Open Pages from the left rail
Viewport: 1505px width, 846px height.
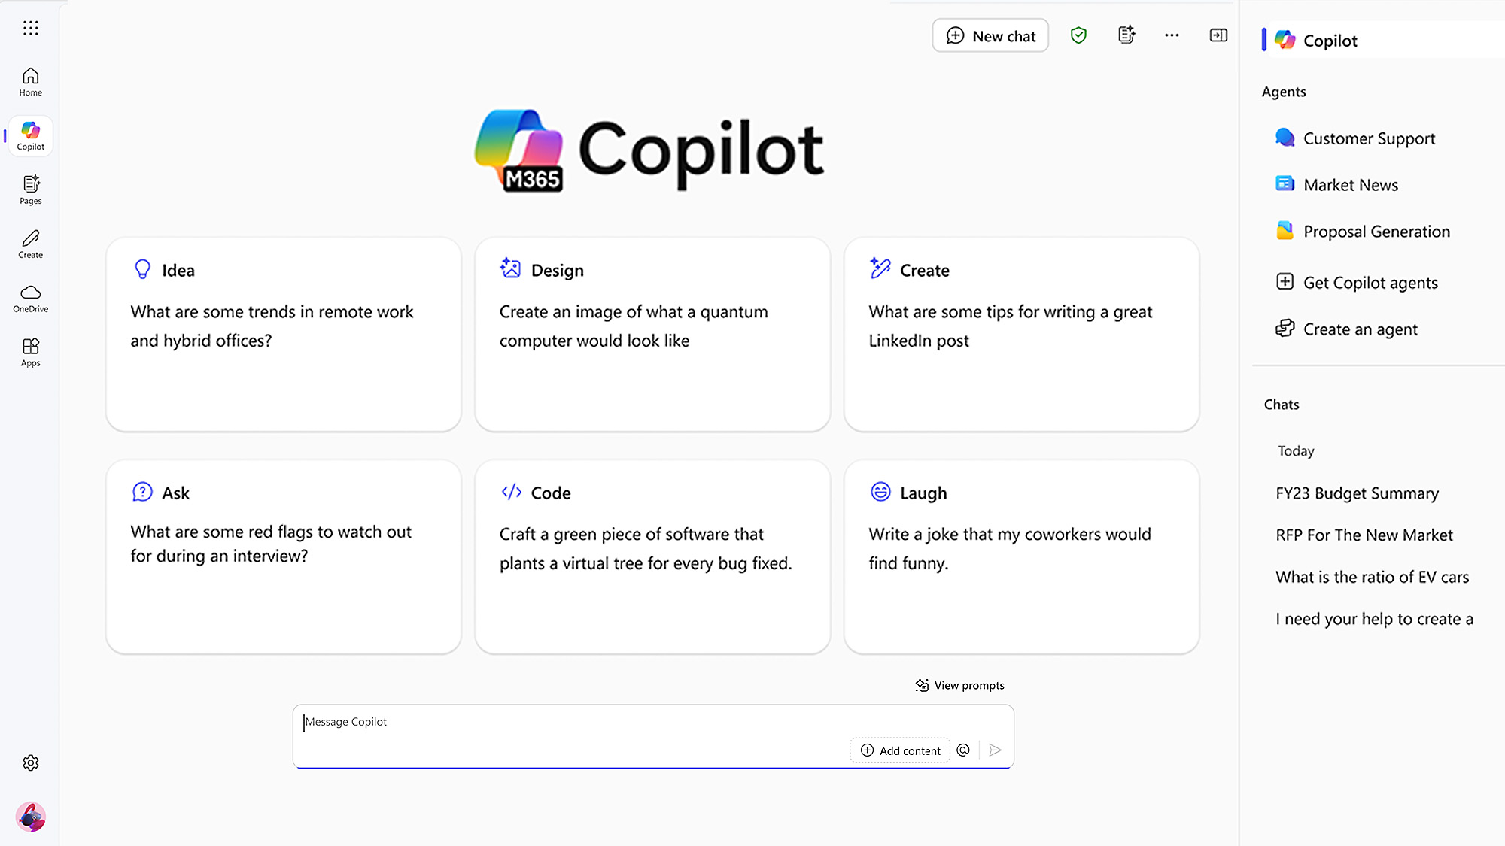30,190
